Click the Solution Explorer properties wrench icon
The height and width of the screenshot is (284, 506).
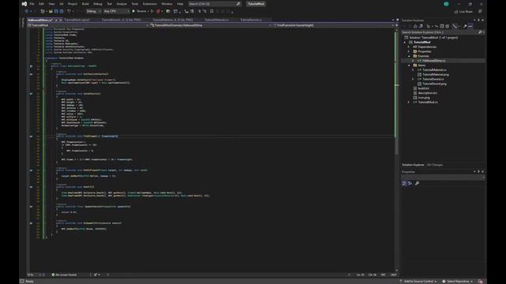point(465,26)
